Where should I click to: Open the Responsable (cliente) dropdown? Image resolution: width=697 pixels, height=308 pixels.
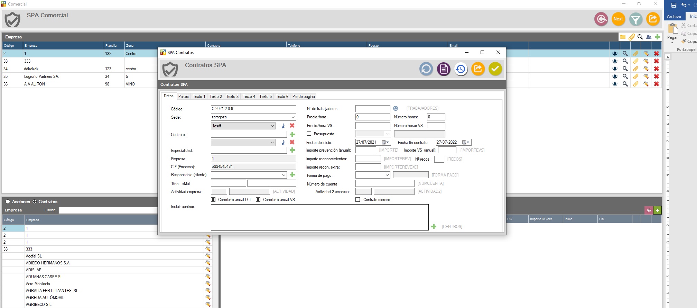point(284,175)
